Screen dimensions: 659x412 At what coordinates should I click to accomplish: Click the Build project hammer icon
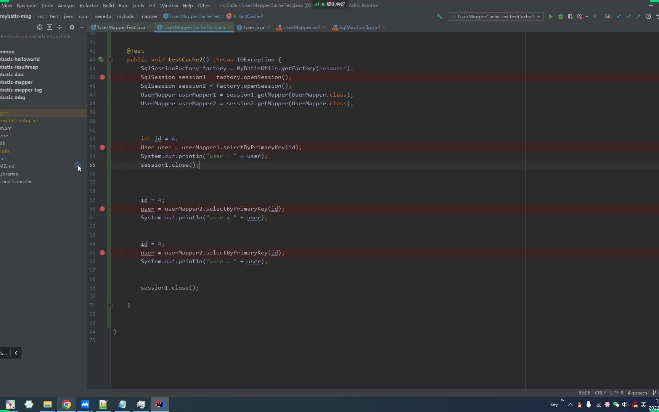coord(439,16)
